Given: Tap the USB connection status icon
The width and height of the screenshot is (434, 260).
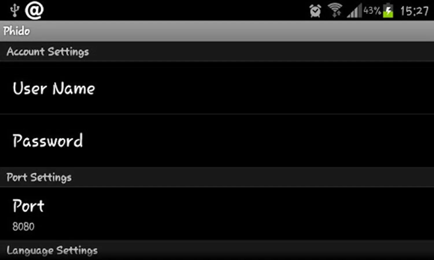Looking at the screenshot, I should click(x=14, y=10).
